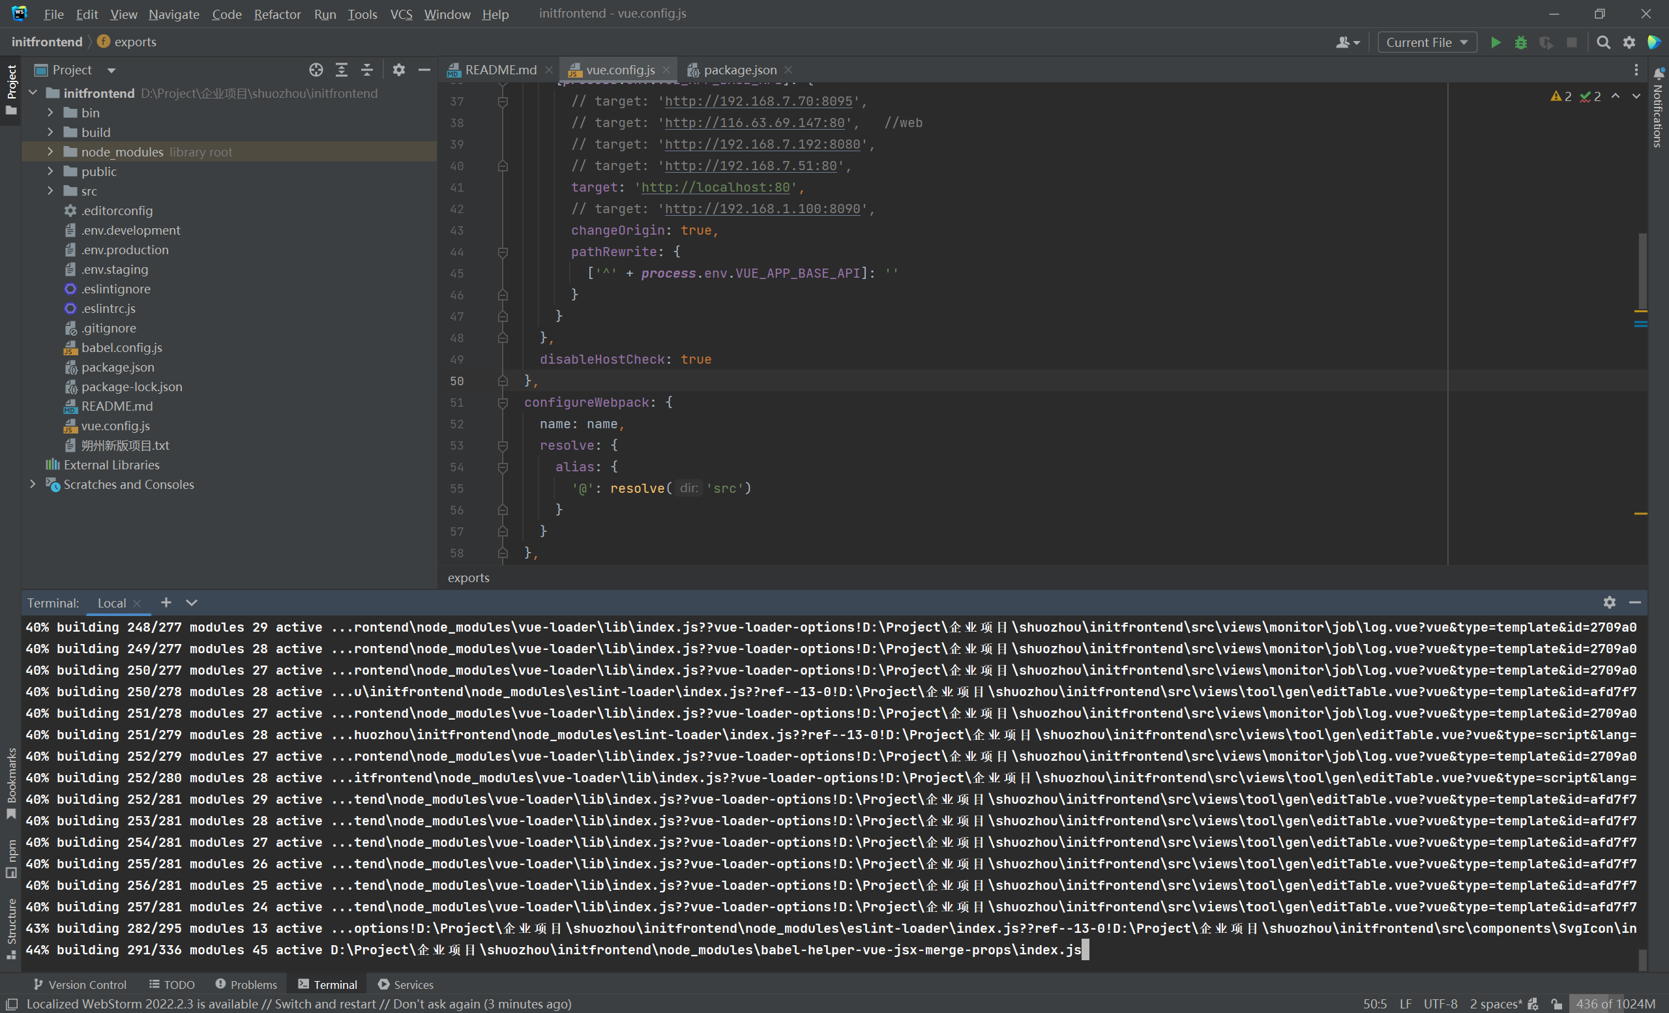Screen dimensions: 1669x1013
Task: Open the VCS menu
Action: 401,14
